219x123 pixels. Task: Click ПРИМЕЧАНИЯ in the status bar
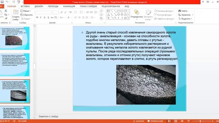[x=155, y=121]
